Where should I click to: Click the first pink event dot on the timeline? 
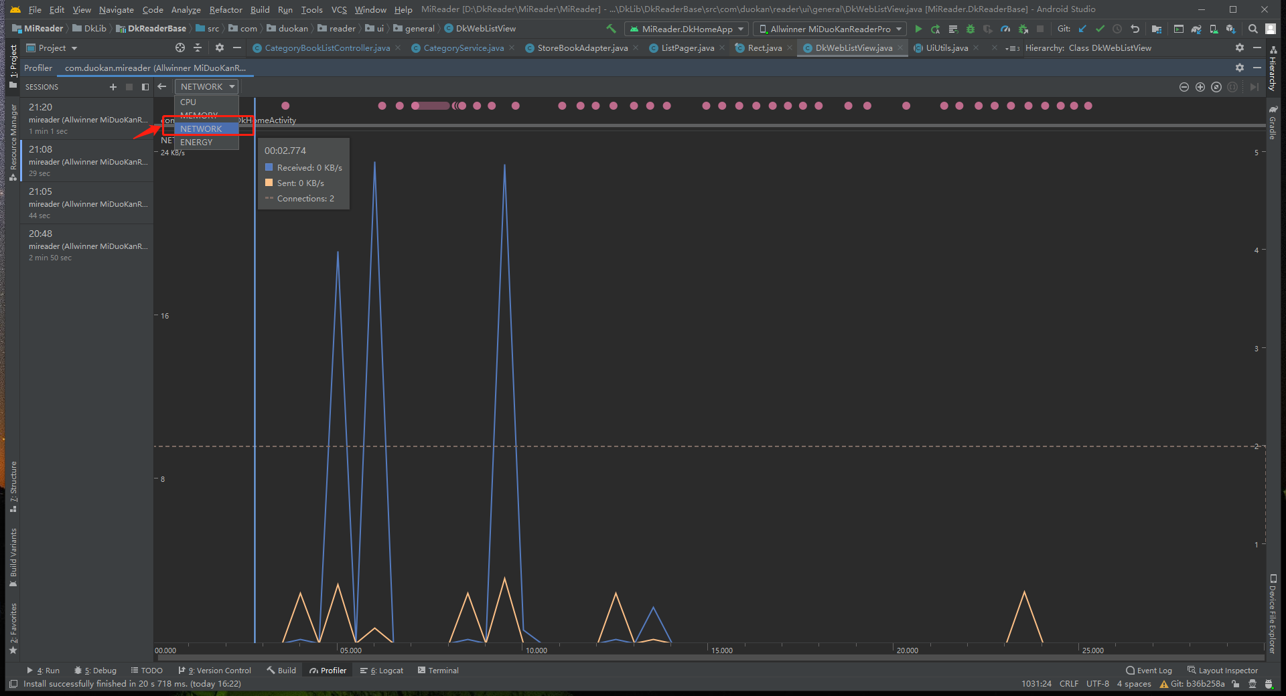click(x=285, y=106)
